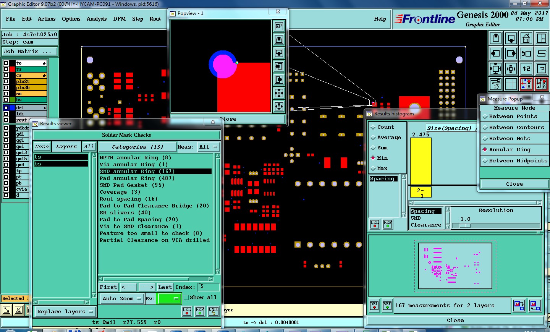The width and height of the screenshot is (550, 332).
Task: Click DEL icon in Results viewer
Action: [187, 311]
